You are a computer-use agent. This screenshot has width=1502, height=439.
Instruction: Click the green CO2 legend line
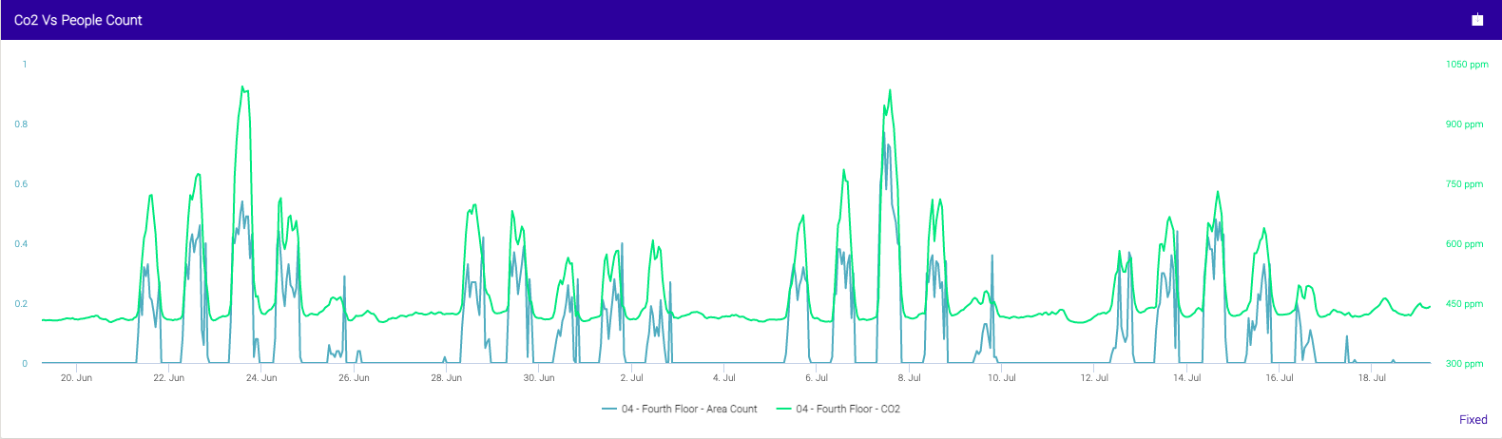pos(784,410)
